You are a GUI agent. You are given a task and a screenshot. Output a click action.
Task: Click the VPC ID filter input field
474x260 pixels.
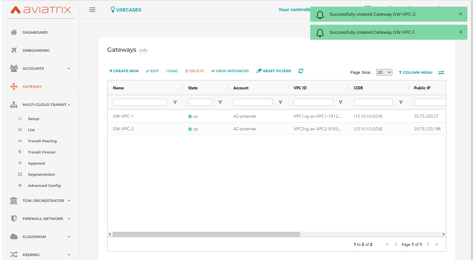click(x=313, y=102)
